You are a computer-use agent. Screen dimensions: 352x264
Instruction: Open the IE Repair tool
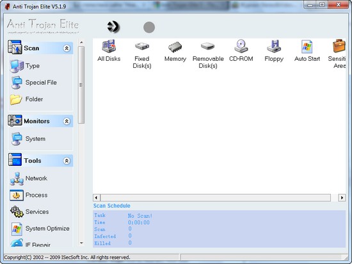31,243
